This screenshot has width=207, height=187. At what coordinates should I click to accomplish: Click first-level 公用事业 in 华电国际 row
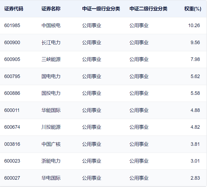(x=92, y=178)
